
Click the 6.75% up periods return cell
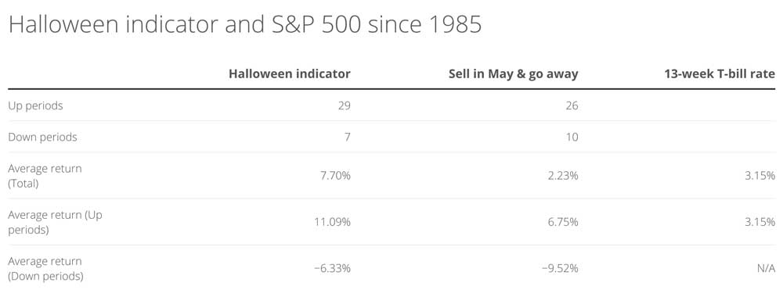564,222
